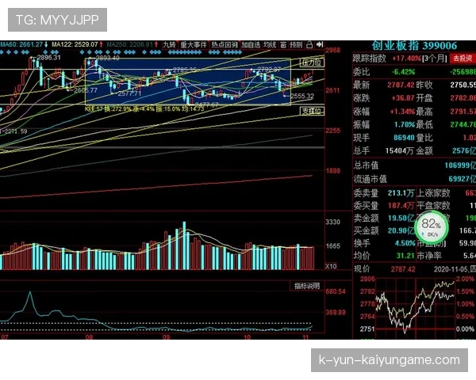Screen dimensions: 476x380
Task: Click the MA250 moving average label
Action: (x=129, y=45)
